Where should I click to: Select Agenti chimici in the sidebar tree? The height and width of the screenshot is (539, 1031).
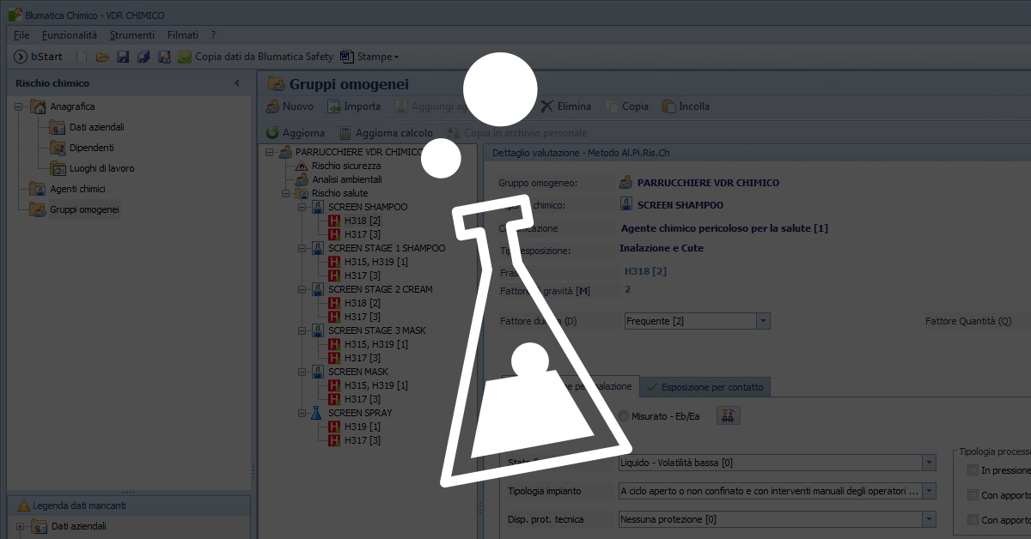77,189
